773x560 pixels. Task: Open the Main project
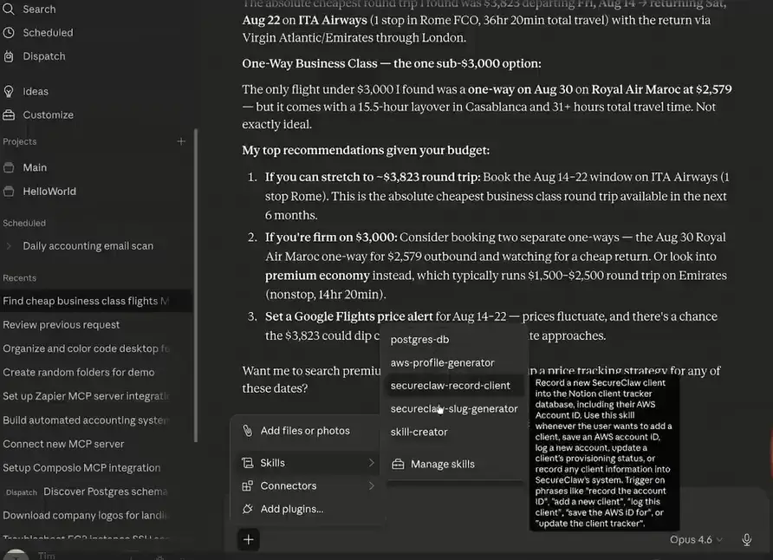(x=35, y=167)
